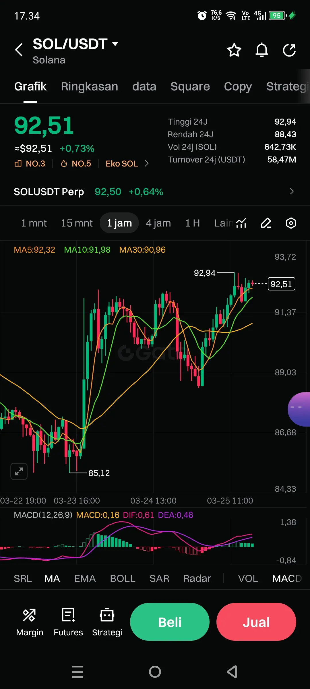
Task: Open the Eko SOL link
Action: 122,164
